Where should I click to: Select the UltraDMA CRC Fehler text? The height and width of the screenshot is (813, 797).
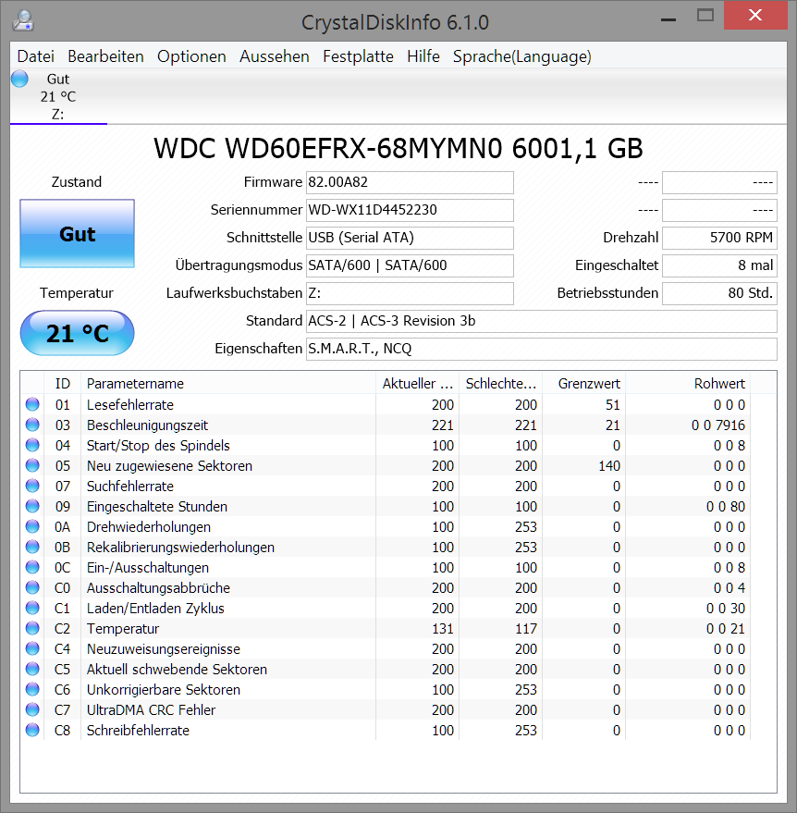click(x=151, y=709)
